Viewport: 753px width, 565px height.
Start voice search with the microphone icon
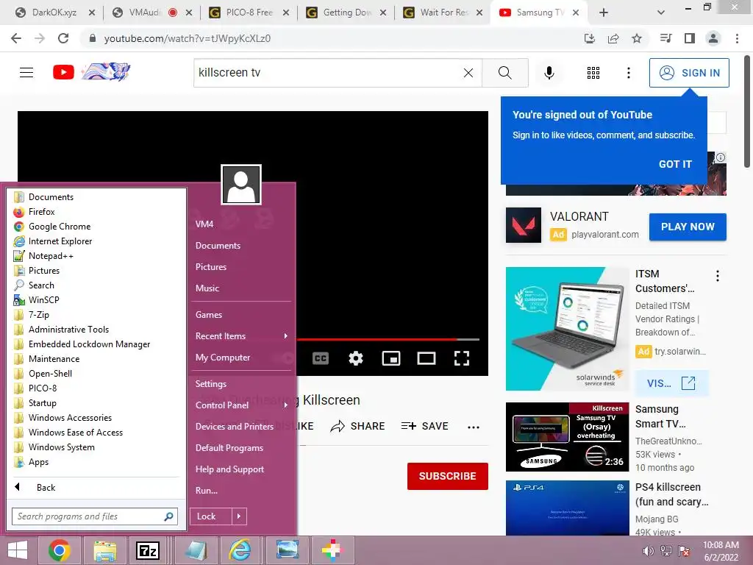549,73
